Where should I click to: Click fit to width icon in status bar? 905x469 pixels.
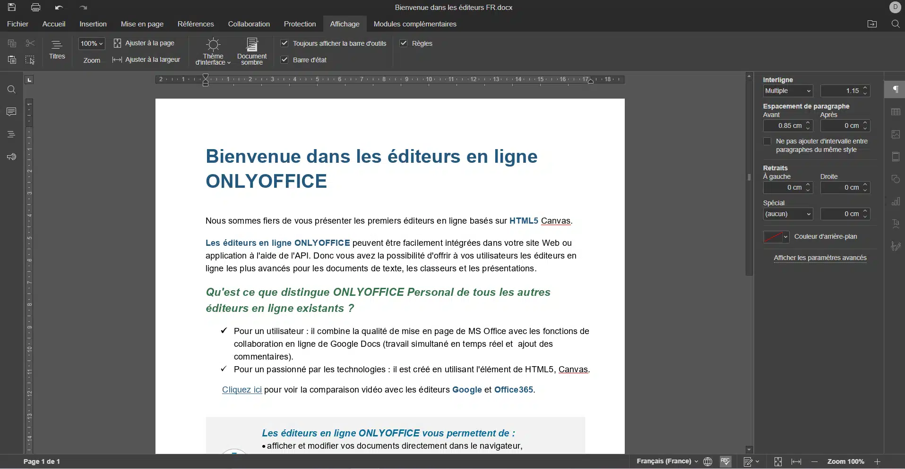coord(796,462)
